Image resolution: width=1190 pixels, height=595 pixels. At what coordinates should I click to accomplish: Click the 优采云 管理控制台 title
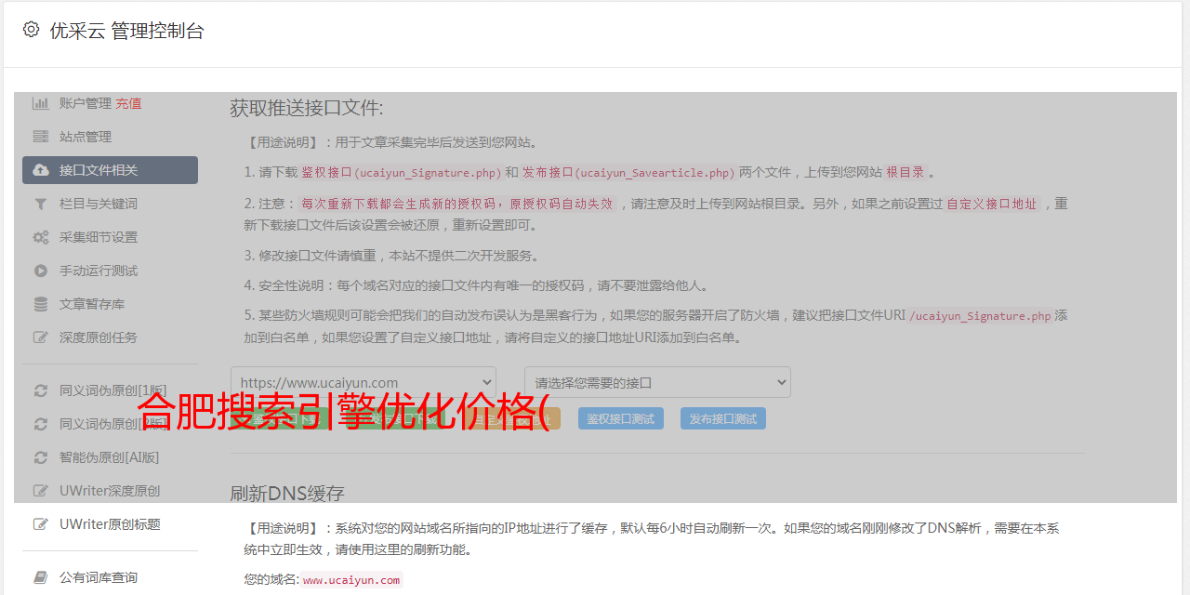tap(126, 31)
